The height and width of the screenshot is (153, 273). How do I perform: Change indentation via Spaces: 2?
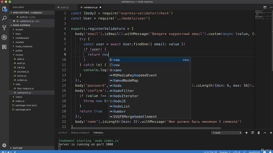tap(225, 152)
